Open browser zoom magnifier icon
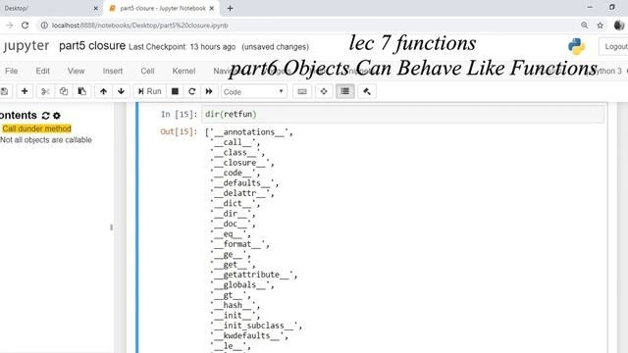 click(585, 25)
